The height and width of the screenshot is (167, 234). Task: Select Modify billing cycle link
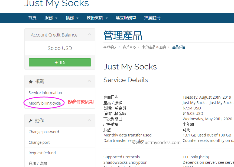click(x=45, y=103)
